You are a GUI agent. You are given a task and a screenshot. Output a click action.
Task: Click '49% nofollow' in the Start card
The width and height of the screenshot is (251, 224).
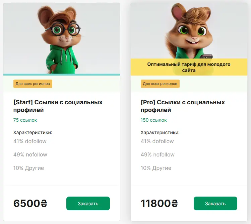coord(30,154)
